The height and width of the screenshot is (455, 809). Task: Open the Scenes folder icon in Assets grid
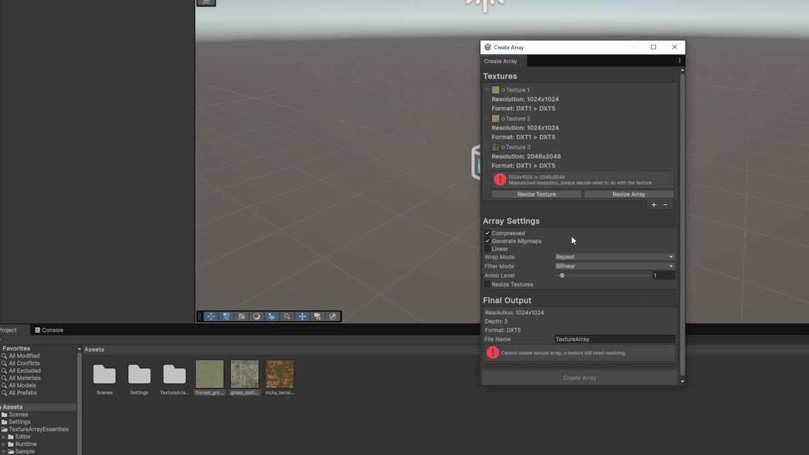[104, 374]
